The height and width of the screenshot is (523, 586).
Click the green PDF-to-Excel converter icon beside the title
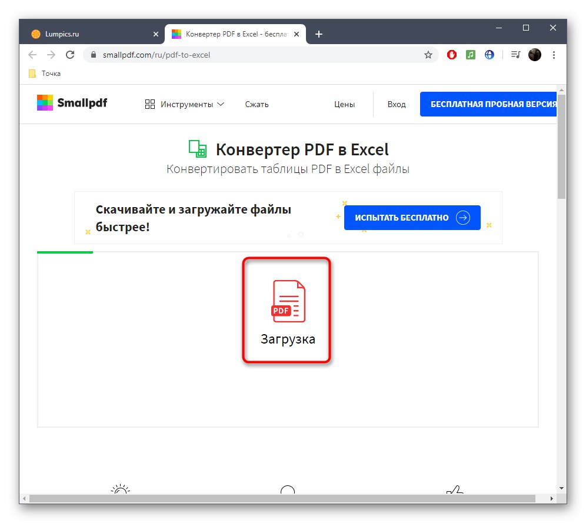[x=197, y=148]
